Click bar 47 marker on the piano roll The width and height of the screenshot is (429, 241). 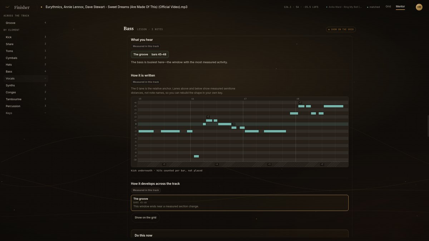point(245,99)
